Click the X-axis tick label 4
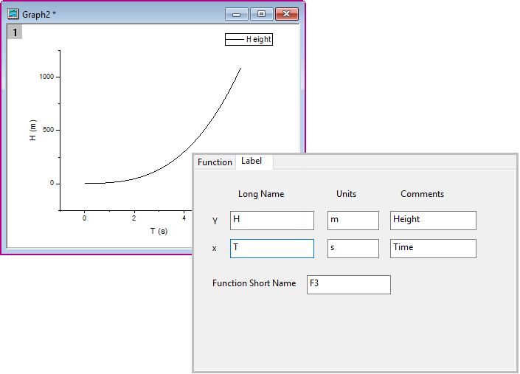Viewport: 520px width, 374px height. point(184,218)
